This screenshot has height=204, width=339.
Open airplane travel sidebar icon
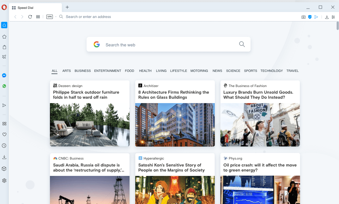(4, 57)
